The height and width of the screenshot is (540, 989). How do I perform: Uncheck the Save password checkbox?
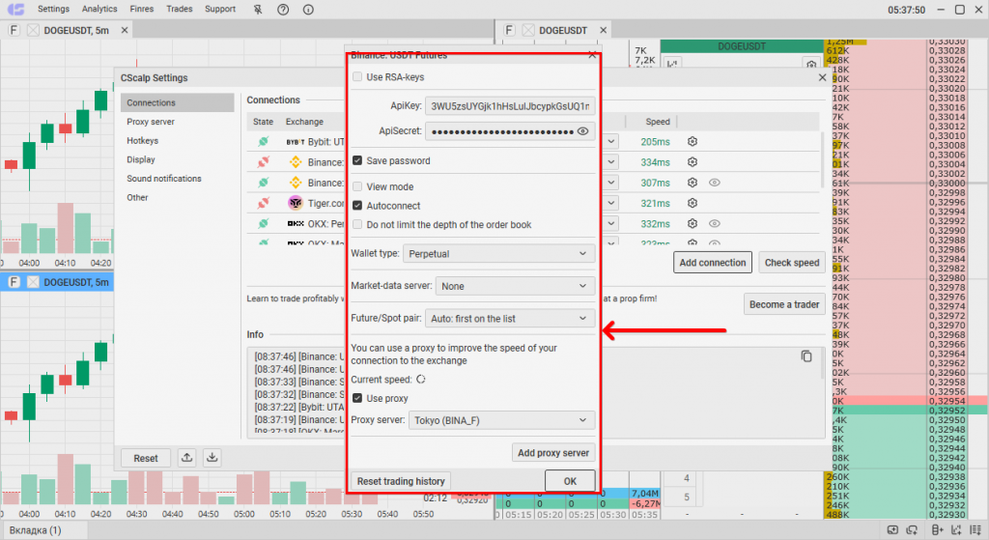click(x=357, y=160)
